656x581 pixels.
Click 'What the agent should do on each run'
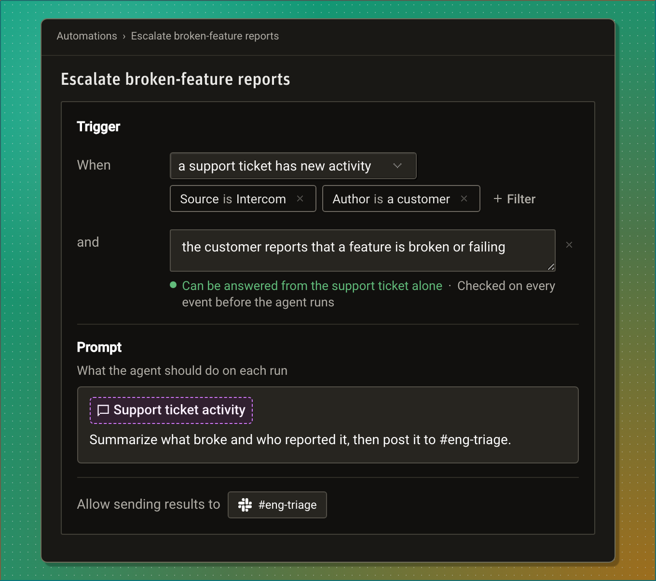pyautogui.click(x=182, y=370)
